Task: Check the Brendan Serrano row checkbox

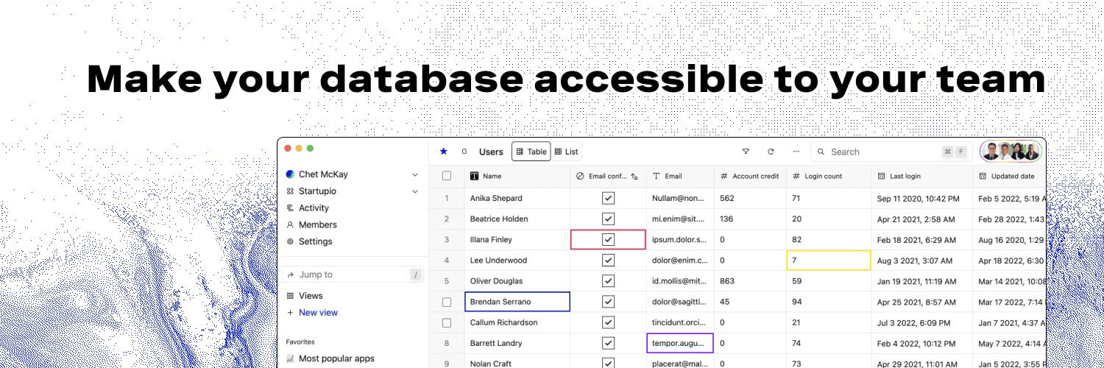Action: 447,302
